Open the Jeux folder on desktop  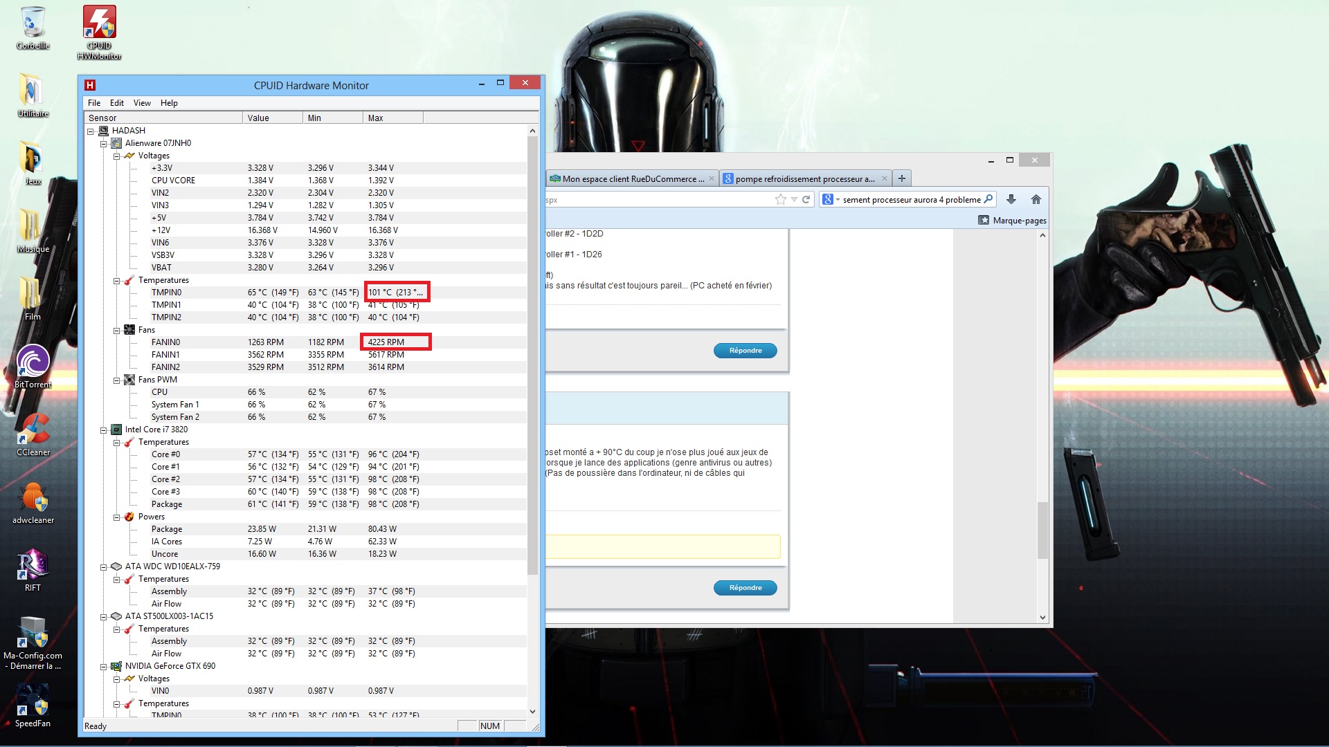(x=33, y=163)
